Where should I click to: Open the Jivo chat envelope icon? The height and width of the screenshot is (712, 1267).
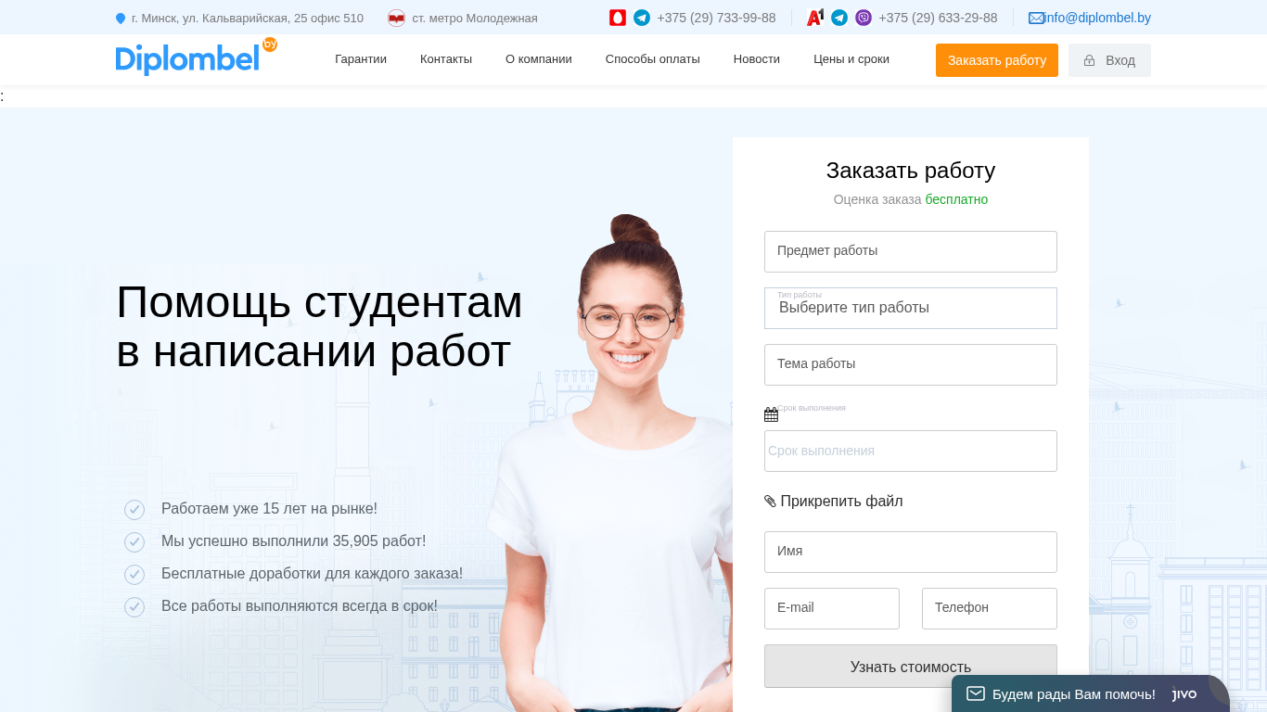tap(976, 693)
